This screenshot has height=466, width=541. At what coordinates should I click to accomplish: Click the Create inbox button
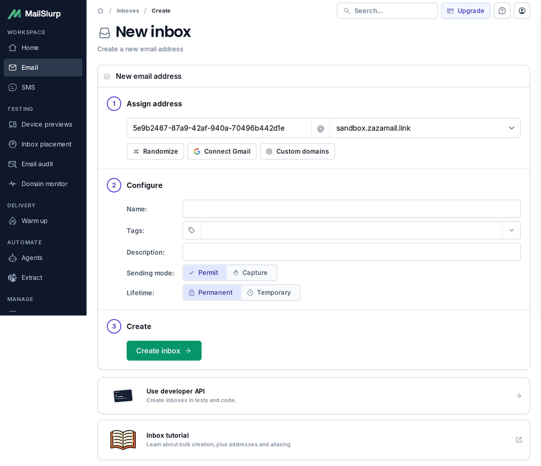[x=164, y=351]
